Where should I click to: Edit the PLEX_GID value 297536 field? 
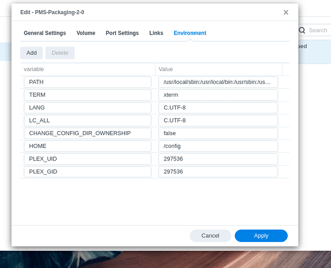[x=218, y=171]
